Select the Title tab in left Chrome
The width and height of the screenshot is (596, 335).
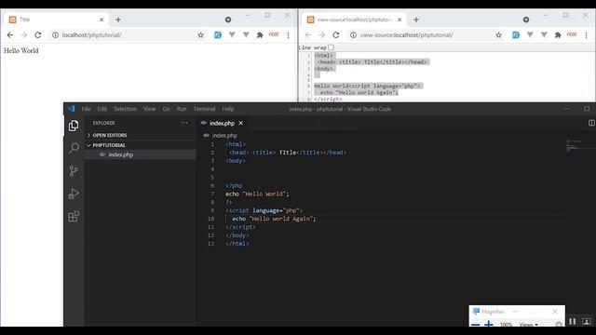[x=56, y=20]
